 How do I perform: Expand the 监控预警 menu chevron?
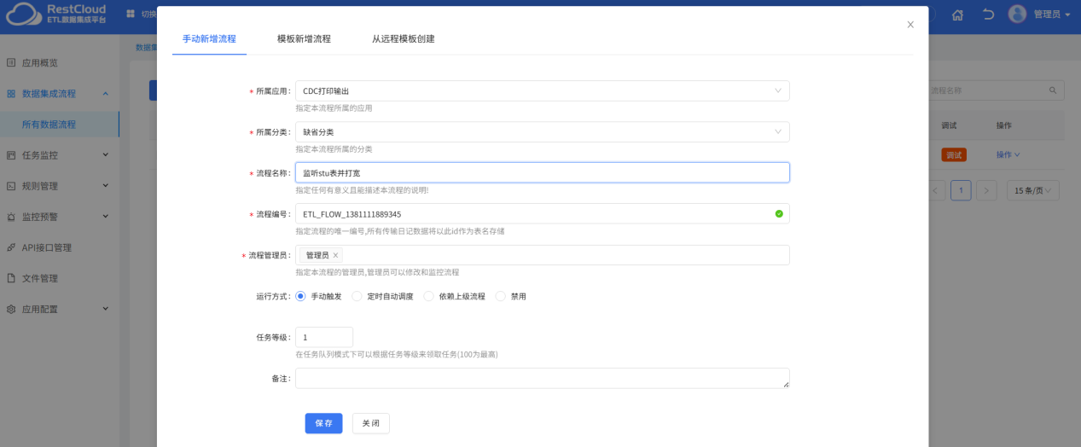(105, 217)
